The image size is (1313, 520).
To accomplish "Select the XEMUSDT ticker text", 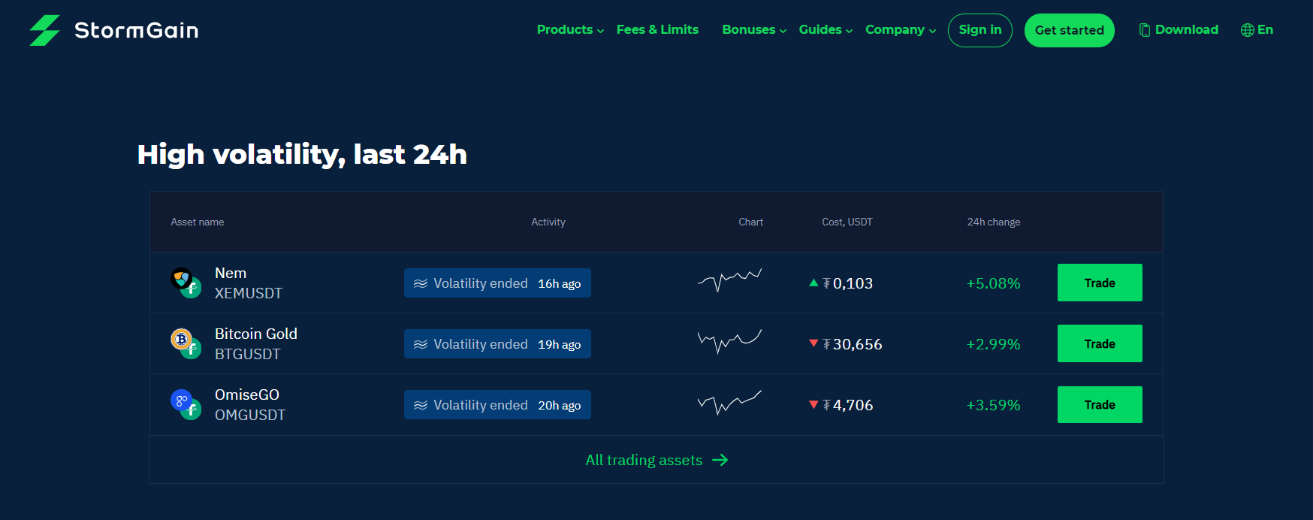I will pos(249,293).
